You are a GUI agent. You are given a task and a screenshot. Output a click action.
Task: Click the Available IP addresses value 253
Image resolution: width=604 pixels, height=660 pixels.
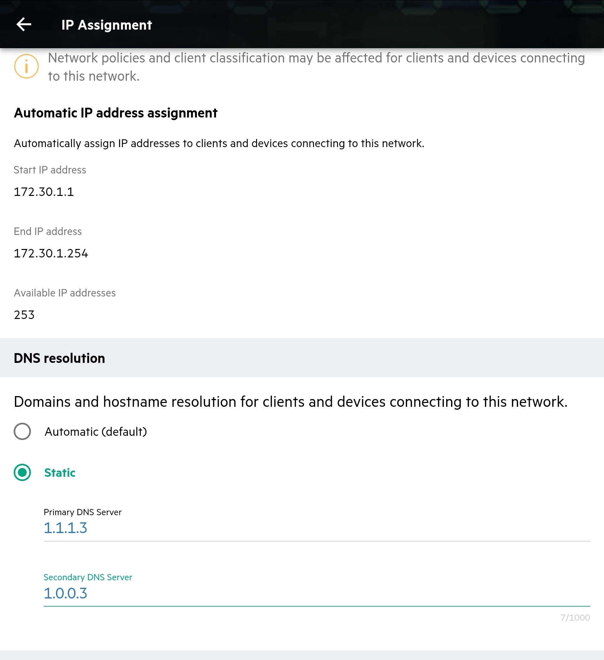coord(24,315)
